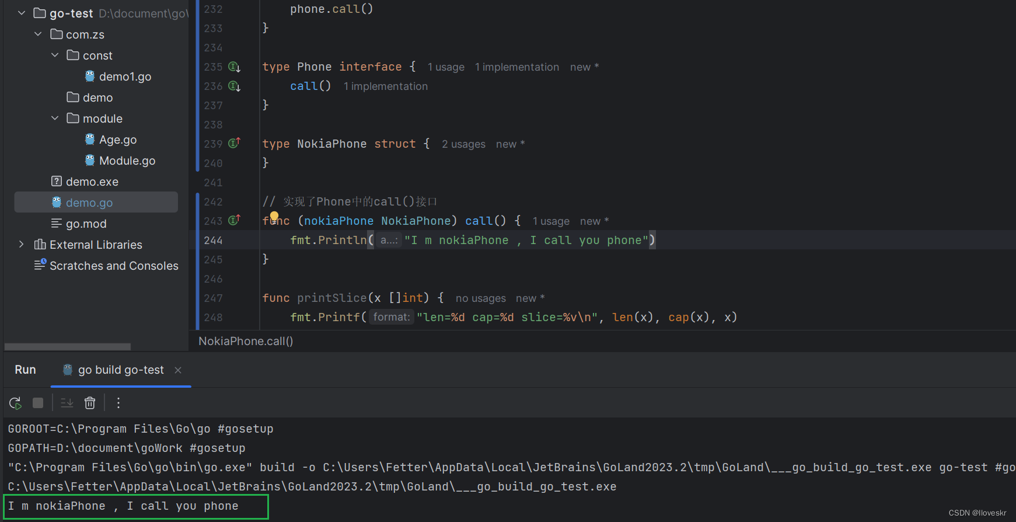The image size is (1016, 522).
Task: Select the Run tool window tab
Action: tap(25, 370)
